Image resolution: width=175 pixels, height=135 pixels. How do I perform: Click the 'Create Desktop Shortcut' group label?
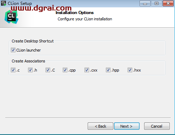[x=33, y=41]
